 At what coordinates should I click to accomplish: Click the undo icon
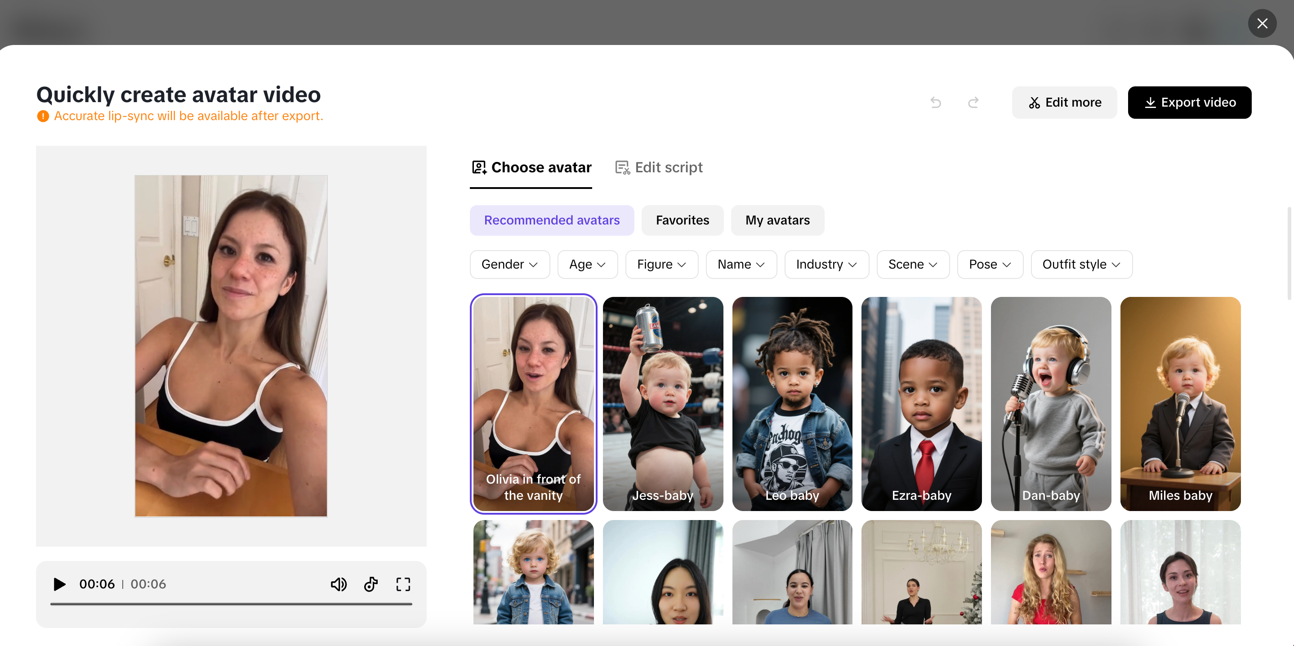coord(935,102)
